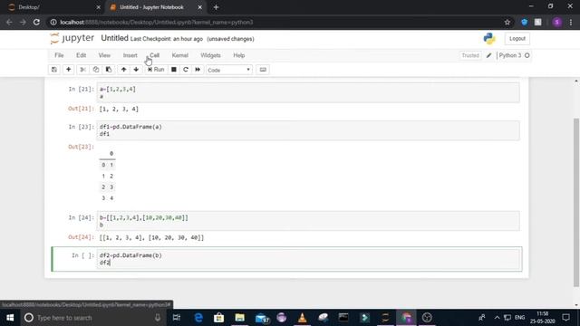
Task: Open the Kernel menu
Action: point(179,55)
